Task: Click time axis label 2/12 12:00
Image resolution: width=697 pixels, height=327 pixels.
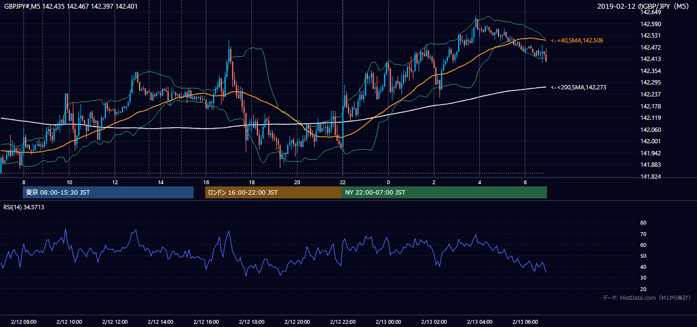Action: [x=115, y=322]
